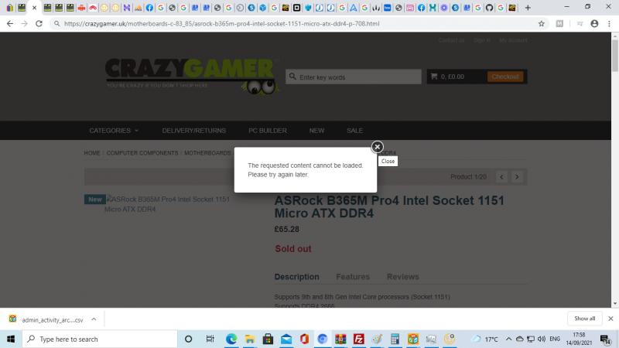Open the weather 17°C widget
The image size is (619, 348).
(x=486, y=339)
